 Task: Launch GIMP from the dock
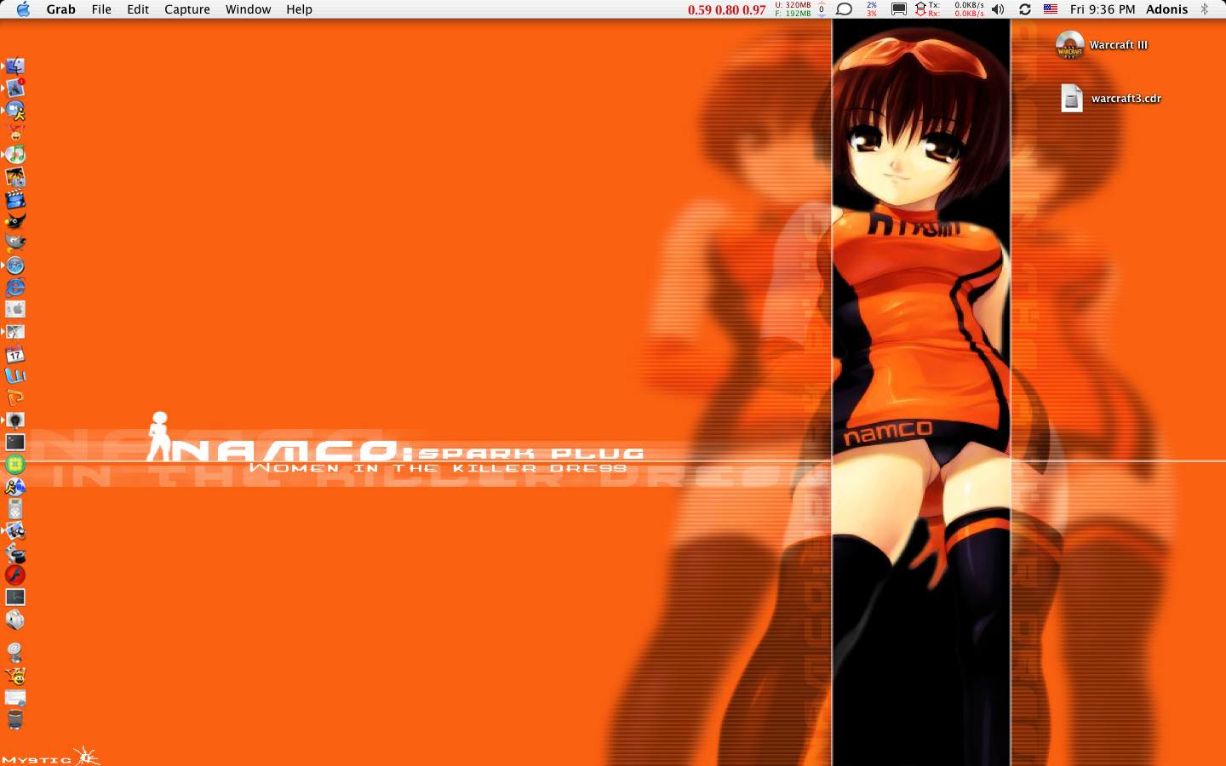15,243
